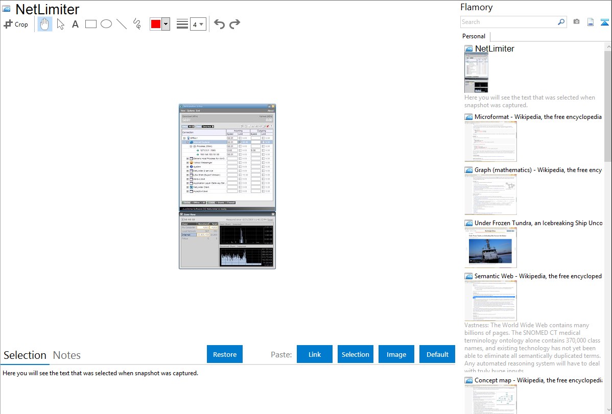Undo the last annotation
Viewport: 612px width, 414px height.
(x=219, y=24)
